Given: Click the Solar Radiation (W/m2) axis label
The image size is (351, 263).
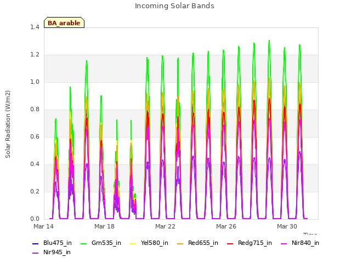Looking at the screenshot, I should click(8, 124).
